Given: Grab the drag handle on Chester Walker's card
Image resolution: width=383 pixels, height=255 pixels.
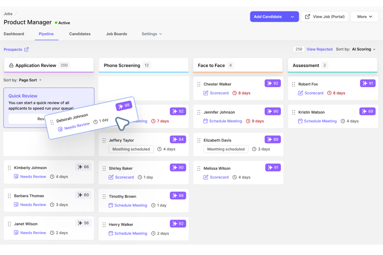Looking at the screenshot, I should coord(199,84).
